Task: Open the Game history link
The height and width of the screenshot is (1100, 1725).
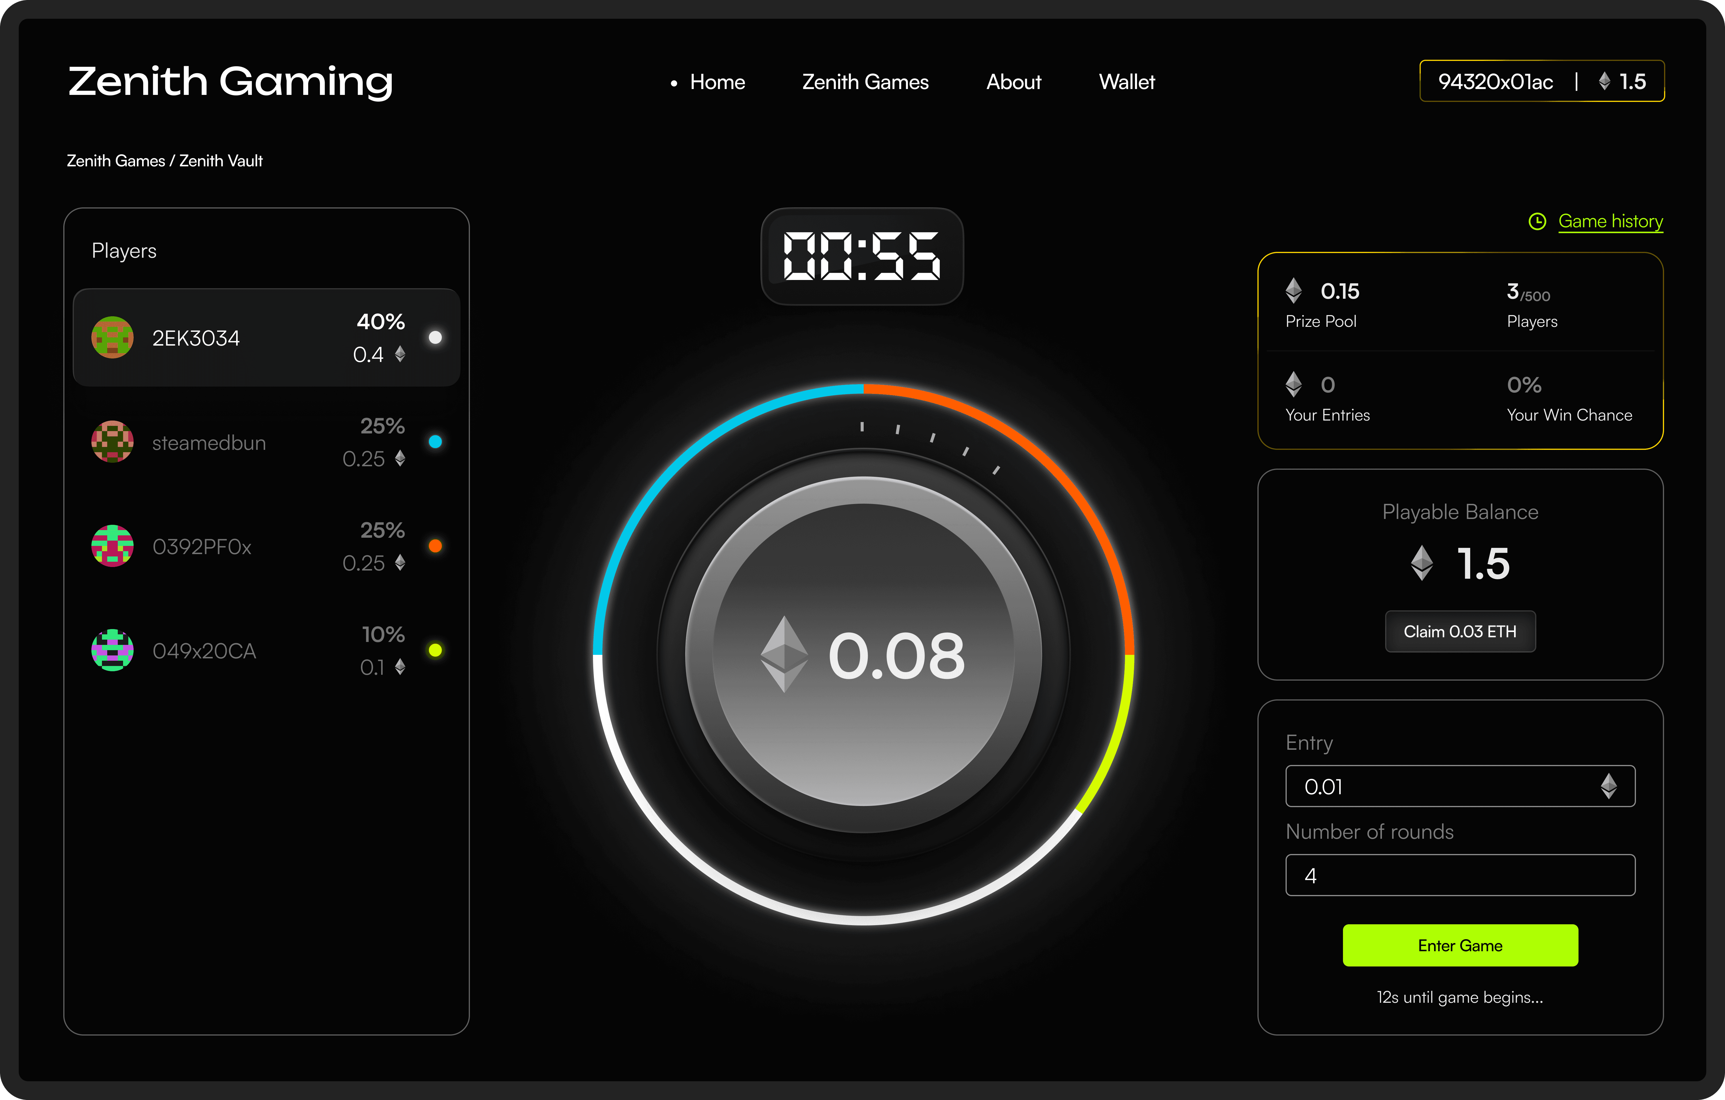Action: point(1610,221)
